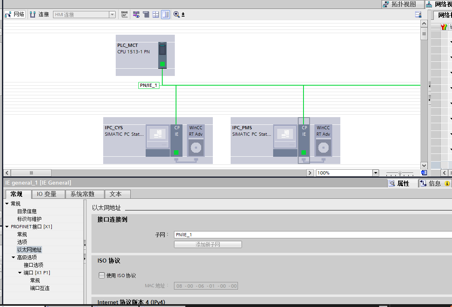Click the overview navigation icon at canvas corner
Viewport: 452px width, 307px height.
click(424, 172)
